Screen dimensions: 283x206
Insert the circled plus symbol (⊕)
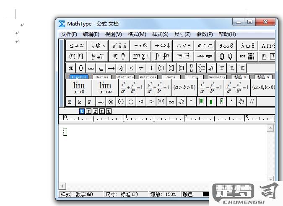pos(131,102)
